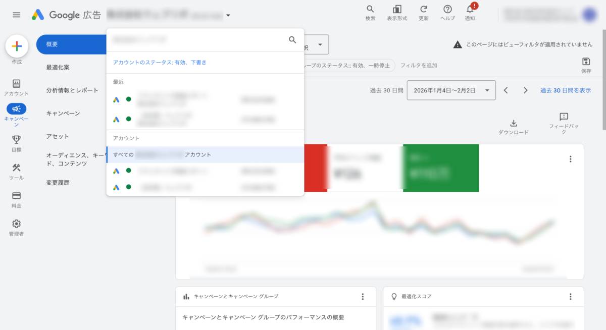
Task: Select キャンペーン in the side menu
Action: click(63, 113)
